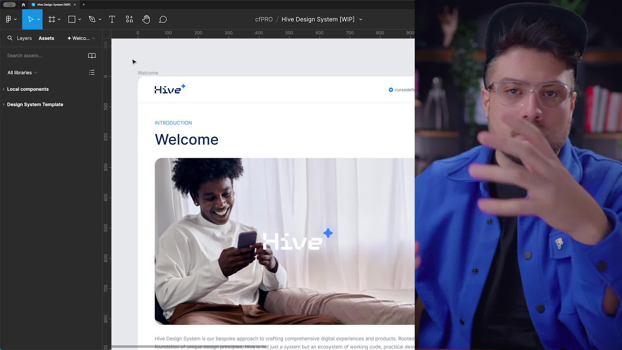Open the team library book icon
This screenshot has width=622, height=350.
(92, 56)
